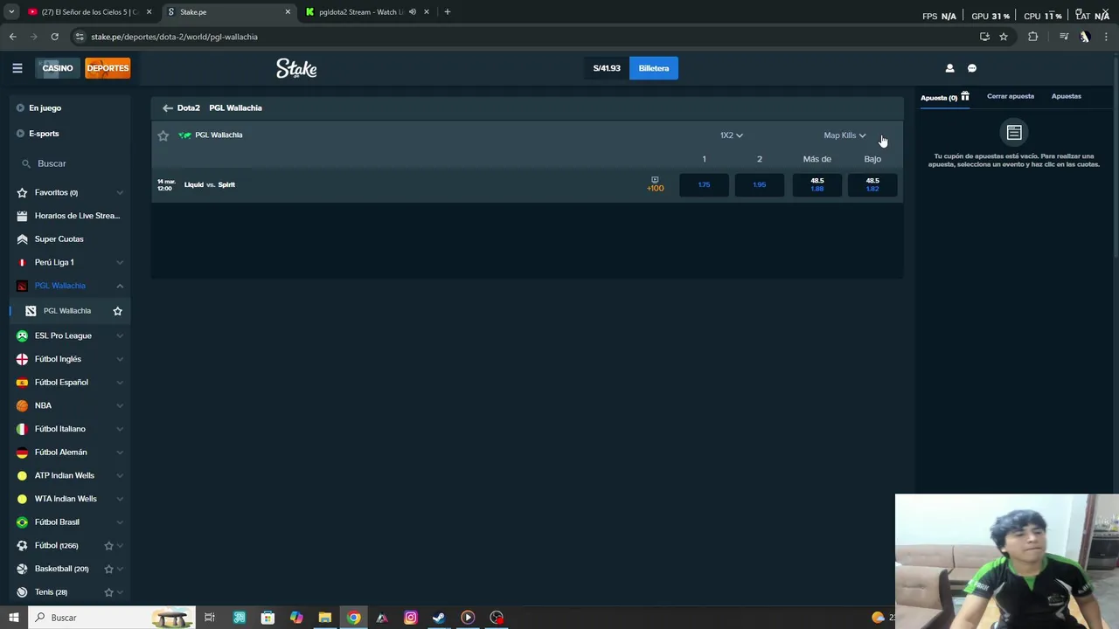Click the Dota2 breadcrumb
Viewport: 1119px width, 629px height.
[188, 108]
